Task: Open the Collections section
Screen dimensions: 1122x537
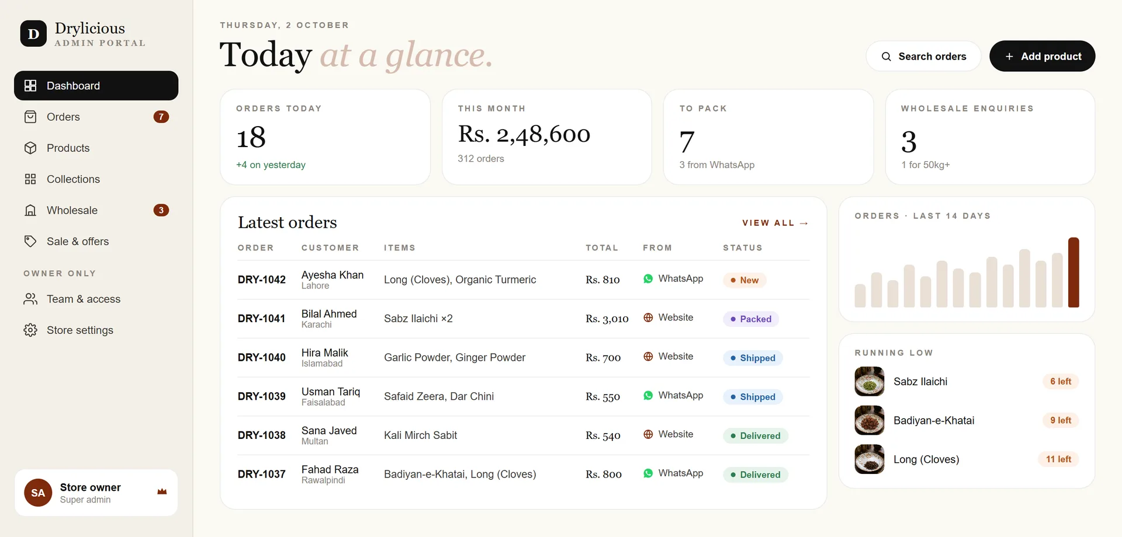Action: point(96,179)
